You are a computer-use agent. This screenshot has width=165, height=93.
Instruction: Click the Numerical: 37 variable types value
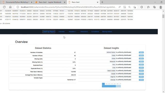[71, 80]
